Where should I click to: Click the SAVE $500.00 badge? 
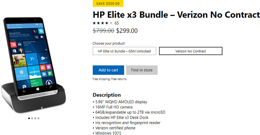coord(108,3)
